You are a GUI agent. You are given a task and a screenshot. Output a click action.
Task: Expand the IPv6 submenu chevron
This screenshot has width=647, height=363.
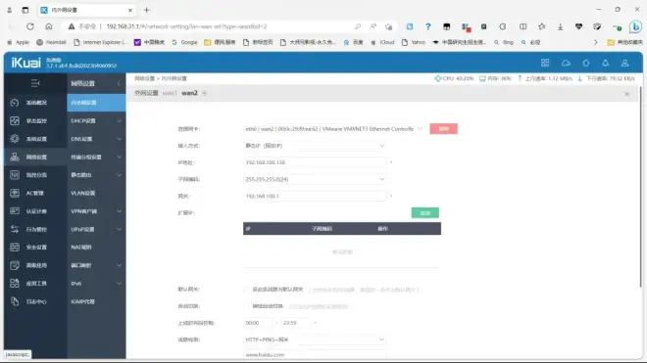(119, 284)
